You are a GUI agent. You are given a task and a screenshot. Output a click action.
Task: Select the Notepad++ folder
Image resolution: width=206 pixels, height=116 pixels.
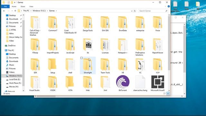[x=123, y=46]
